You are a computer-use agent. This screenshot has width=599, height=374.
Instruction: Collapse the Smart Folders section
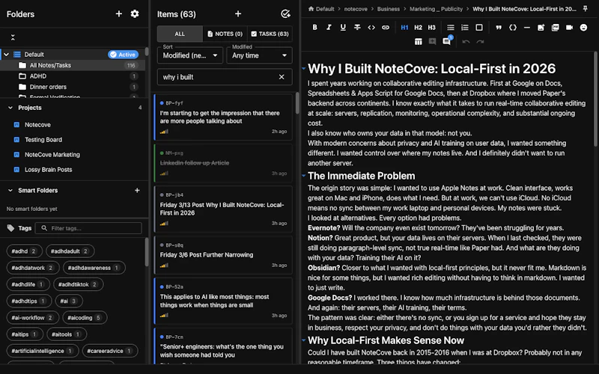pos(10,190)
